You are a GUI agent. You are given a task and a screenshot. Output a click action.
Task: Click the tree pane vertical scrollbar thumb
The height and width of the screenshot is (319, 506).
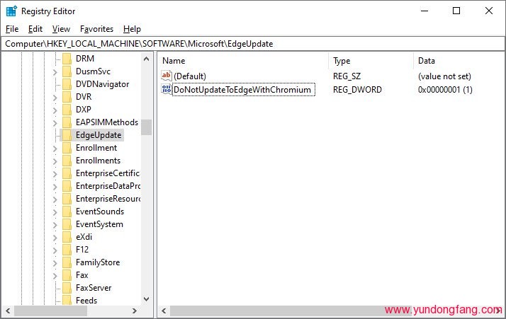(146, 127)
